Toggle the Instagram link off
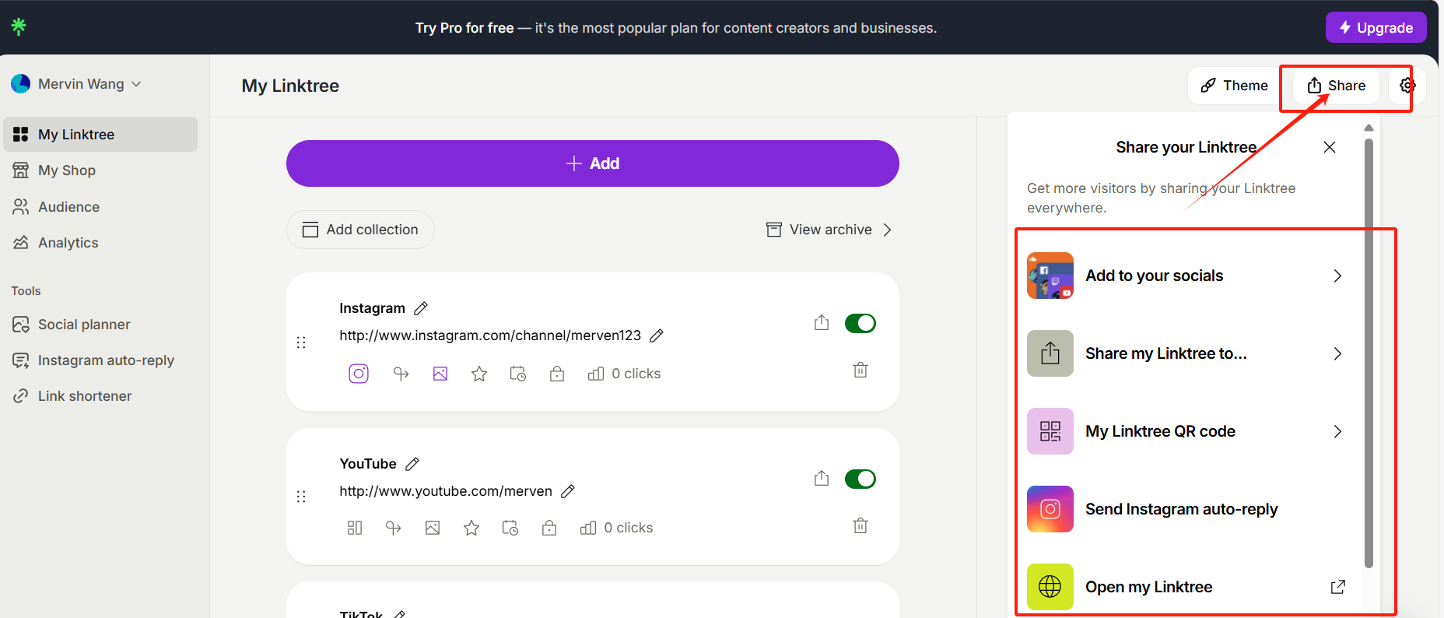The width and height of the screenshot is (1444, 618). click(x=860, y=323)
